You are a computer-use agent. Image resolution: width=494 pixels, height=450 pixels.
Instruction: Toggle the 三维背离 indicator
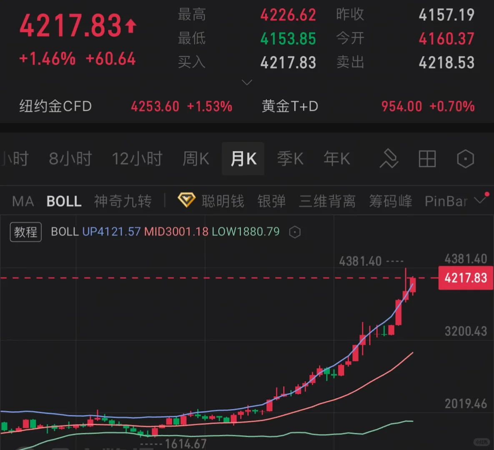click(327, 201)
